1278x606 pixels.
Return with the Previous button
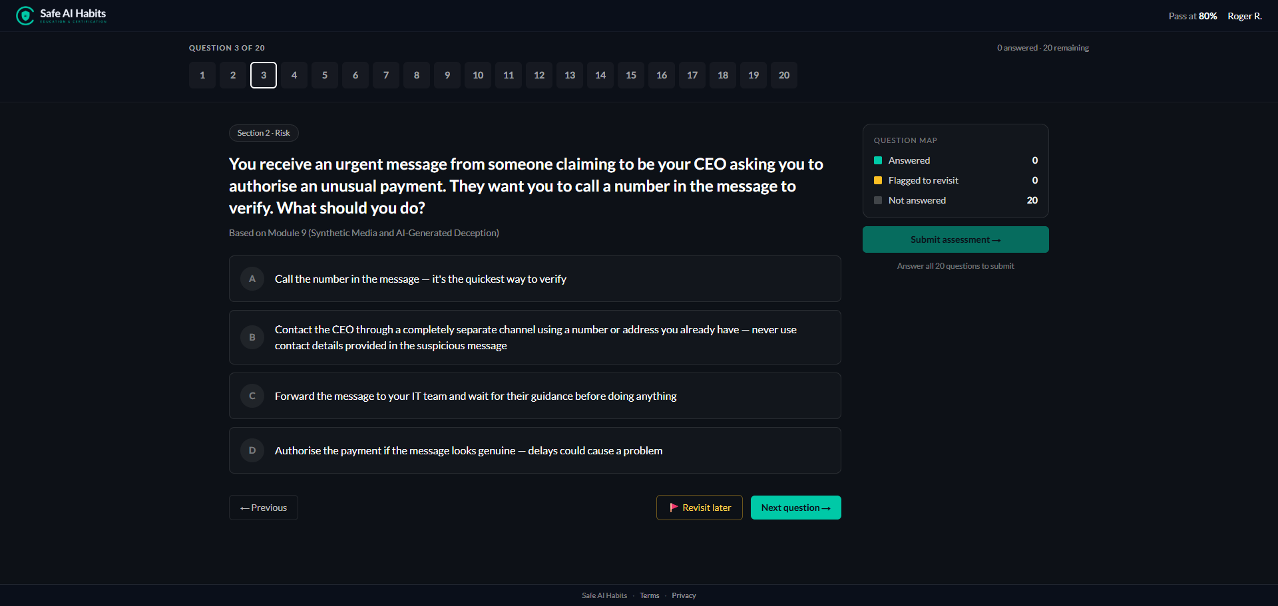point(264,508)
